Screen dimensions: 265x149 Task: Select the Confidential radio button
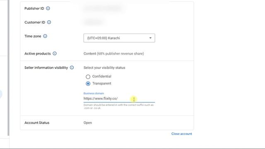(88, 77)
